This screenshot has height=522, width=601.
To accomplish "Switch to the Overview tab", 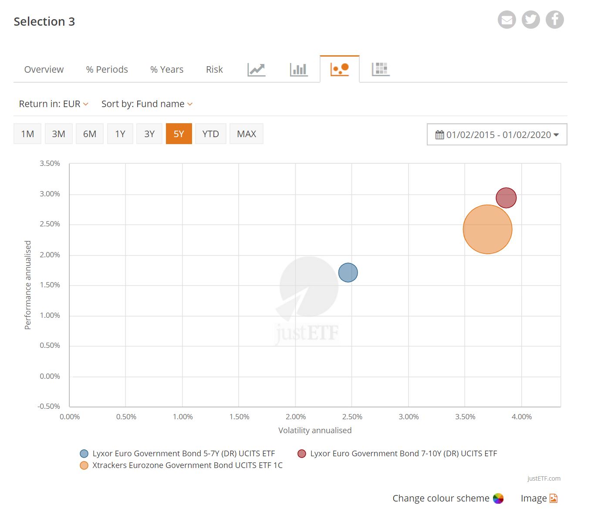I will [44, 69].
